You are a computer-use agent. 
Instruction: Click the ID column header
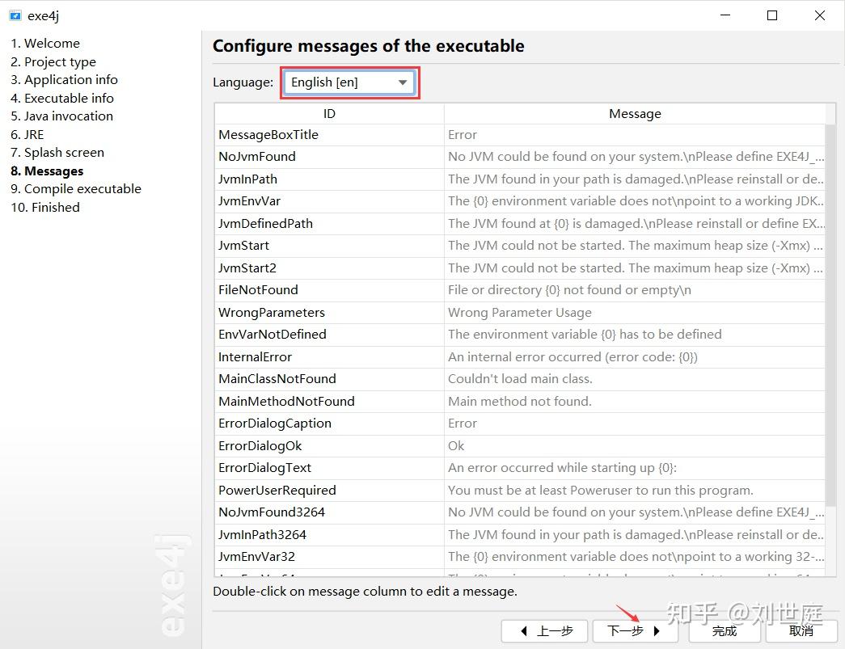[329, 114]
